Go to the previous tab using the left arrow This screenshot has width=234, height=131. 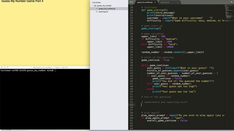click(130, 2)
